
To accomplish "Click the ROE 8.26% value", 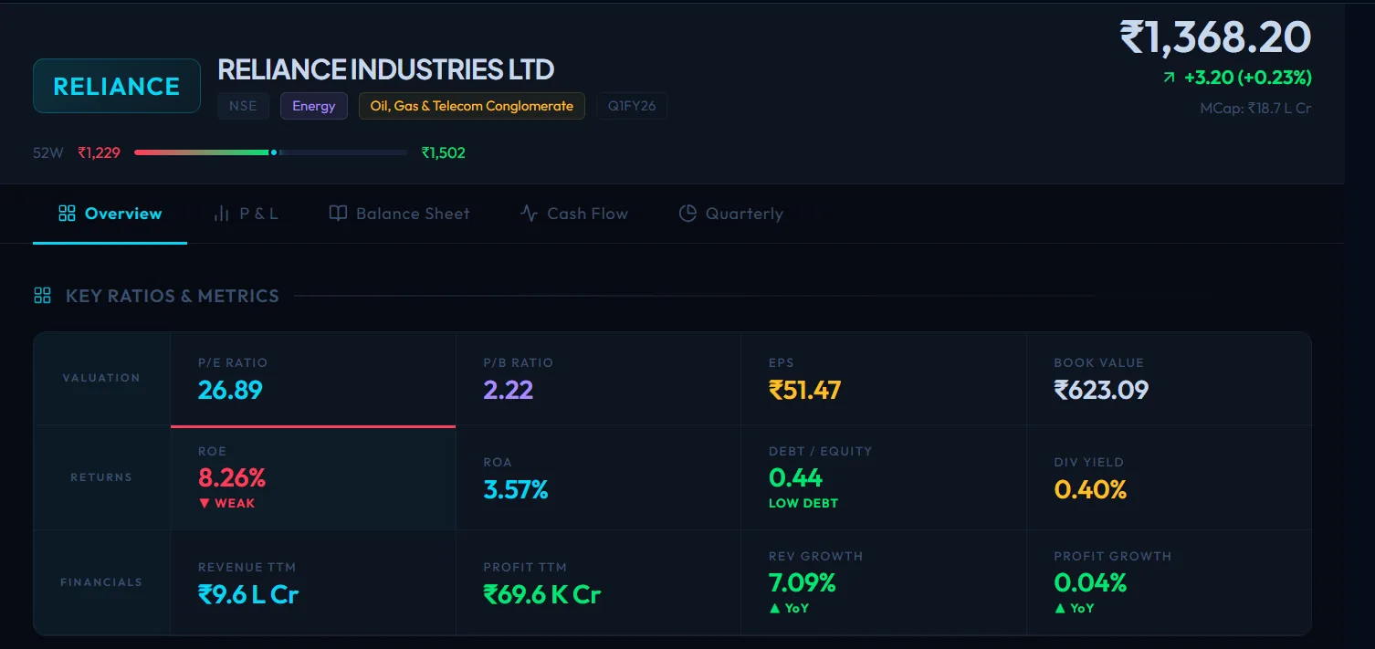I will (232, 477).
